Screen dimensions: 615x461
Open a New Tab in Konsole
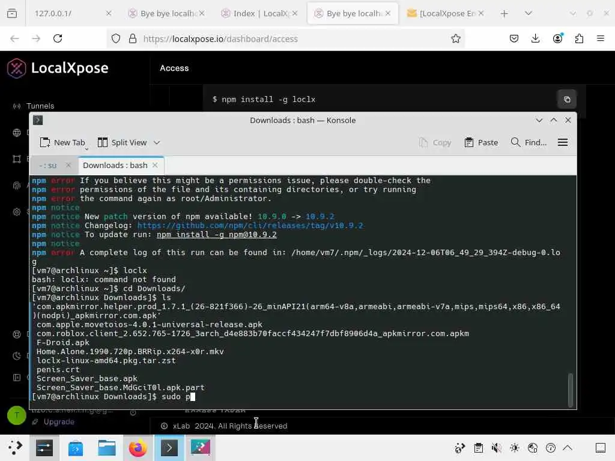click(x=63, y=143)
